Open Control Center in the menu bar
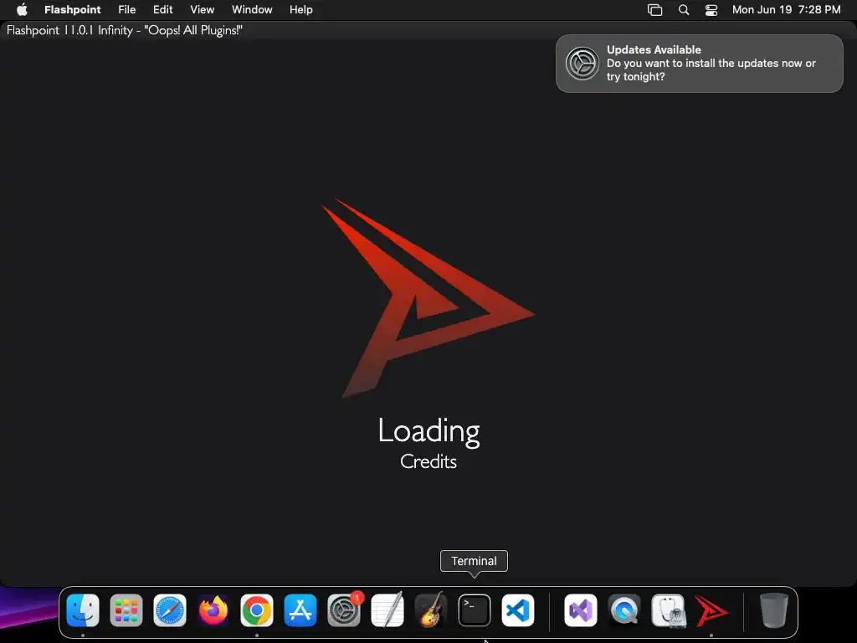 pos(711,9)
